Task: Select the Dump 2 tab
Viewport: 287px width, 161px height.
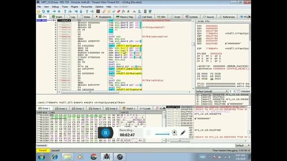Action: point(61,108)
